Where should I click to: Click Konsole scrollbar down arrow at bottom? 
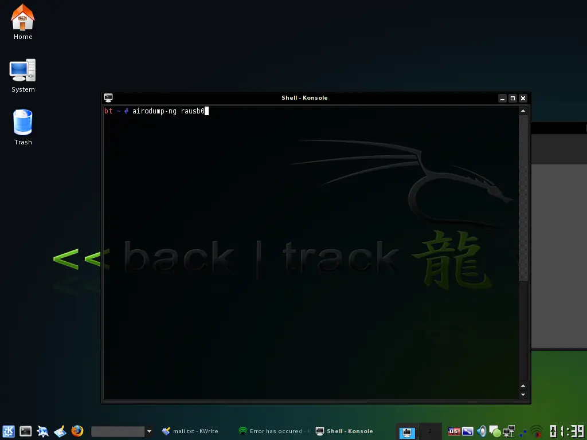[523, 395]
